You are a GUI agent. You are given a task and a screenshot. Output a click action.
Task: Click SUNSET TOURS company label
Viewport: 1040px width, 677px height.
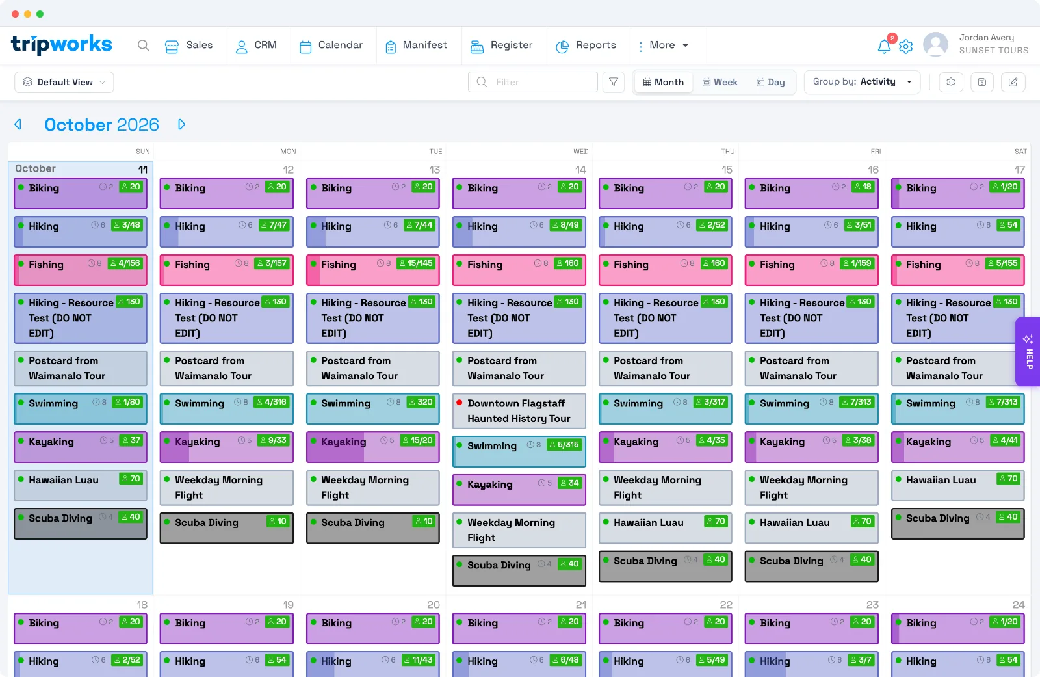994,51
